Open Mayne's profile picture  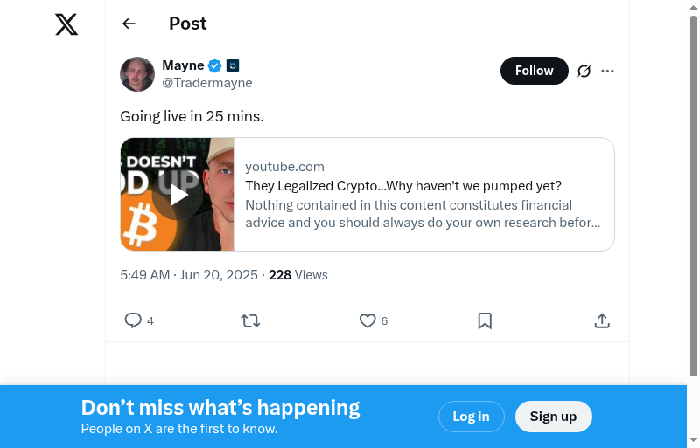pos(137,74)
